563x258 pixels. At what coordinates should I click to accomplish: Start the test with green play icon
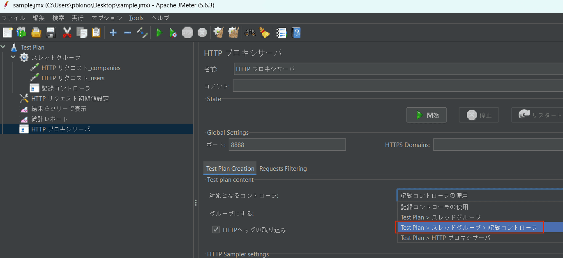click(159, 33)
